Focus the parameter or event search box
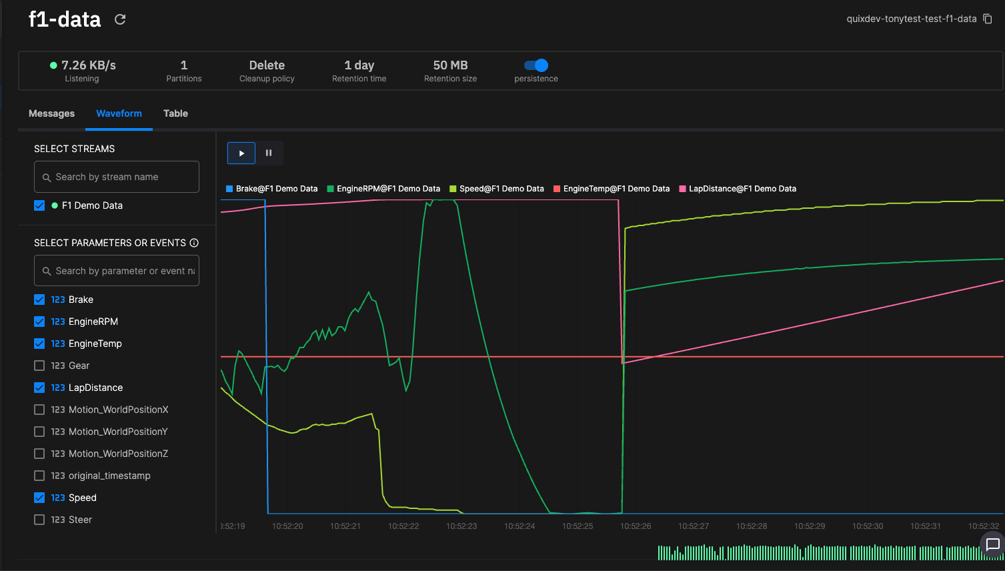Screen dimensions: 1005x571 117,271
